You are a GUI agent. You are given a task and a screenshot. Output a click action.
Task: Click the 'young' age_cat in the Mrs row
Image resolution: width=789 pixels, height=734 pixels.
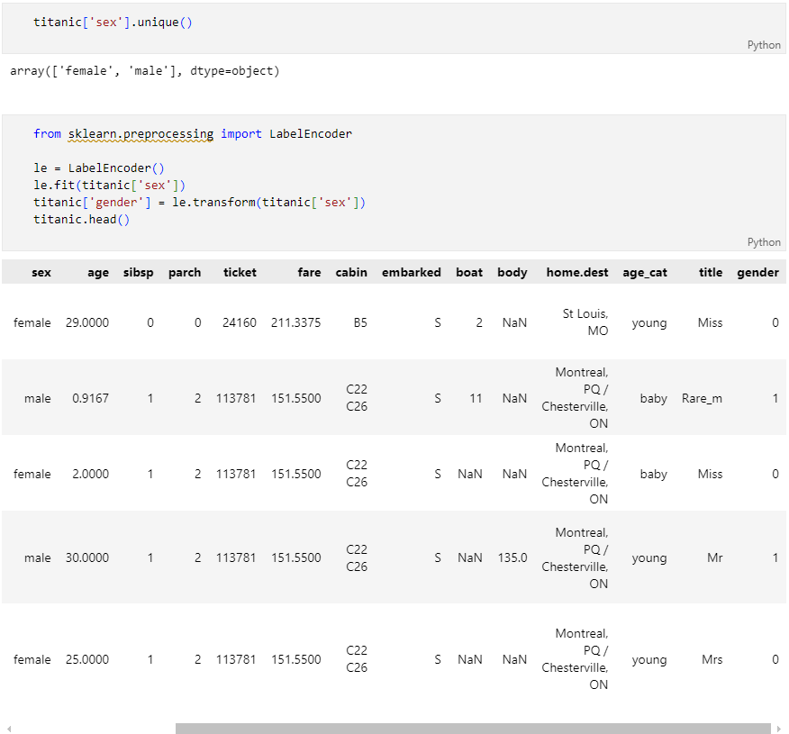click(649, 659)
